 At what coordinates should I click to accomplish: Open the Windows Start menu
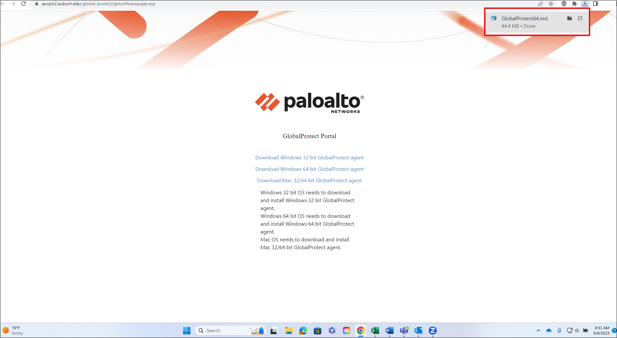(x=186, y=330)
